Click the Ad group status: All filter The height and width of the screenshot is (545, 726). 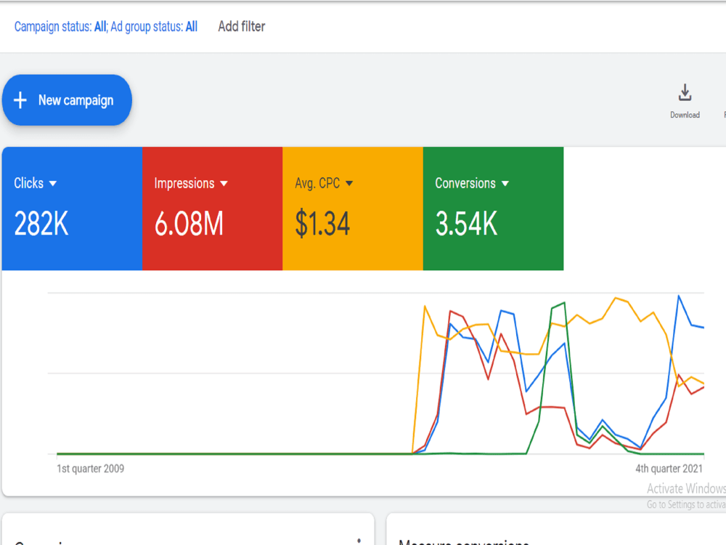[154, 27]
